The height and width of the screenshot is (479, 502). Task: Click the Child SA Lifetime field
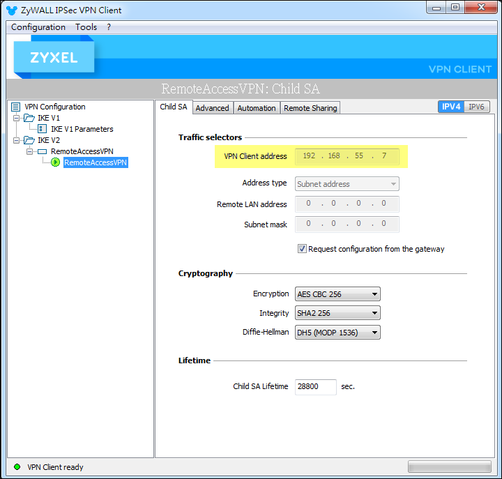(x=316, y=387)
